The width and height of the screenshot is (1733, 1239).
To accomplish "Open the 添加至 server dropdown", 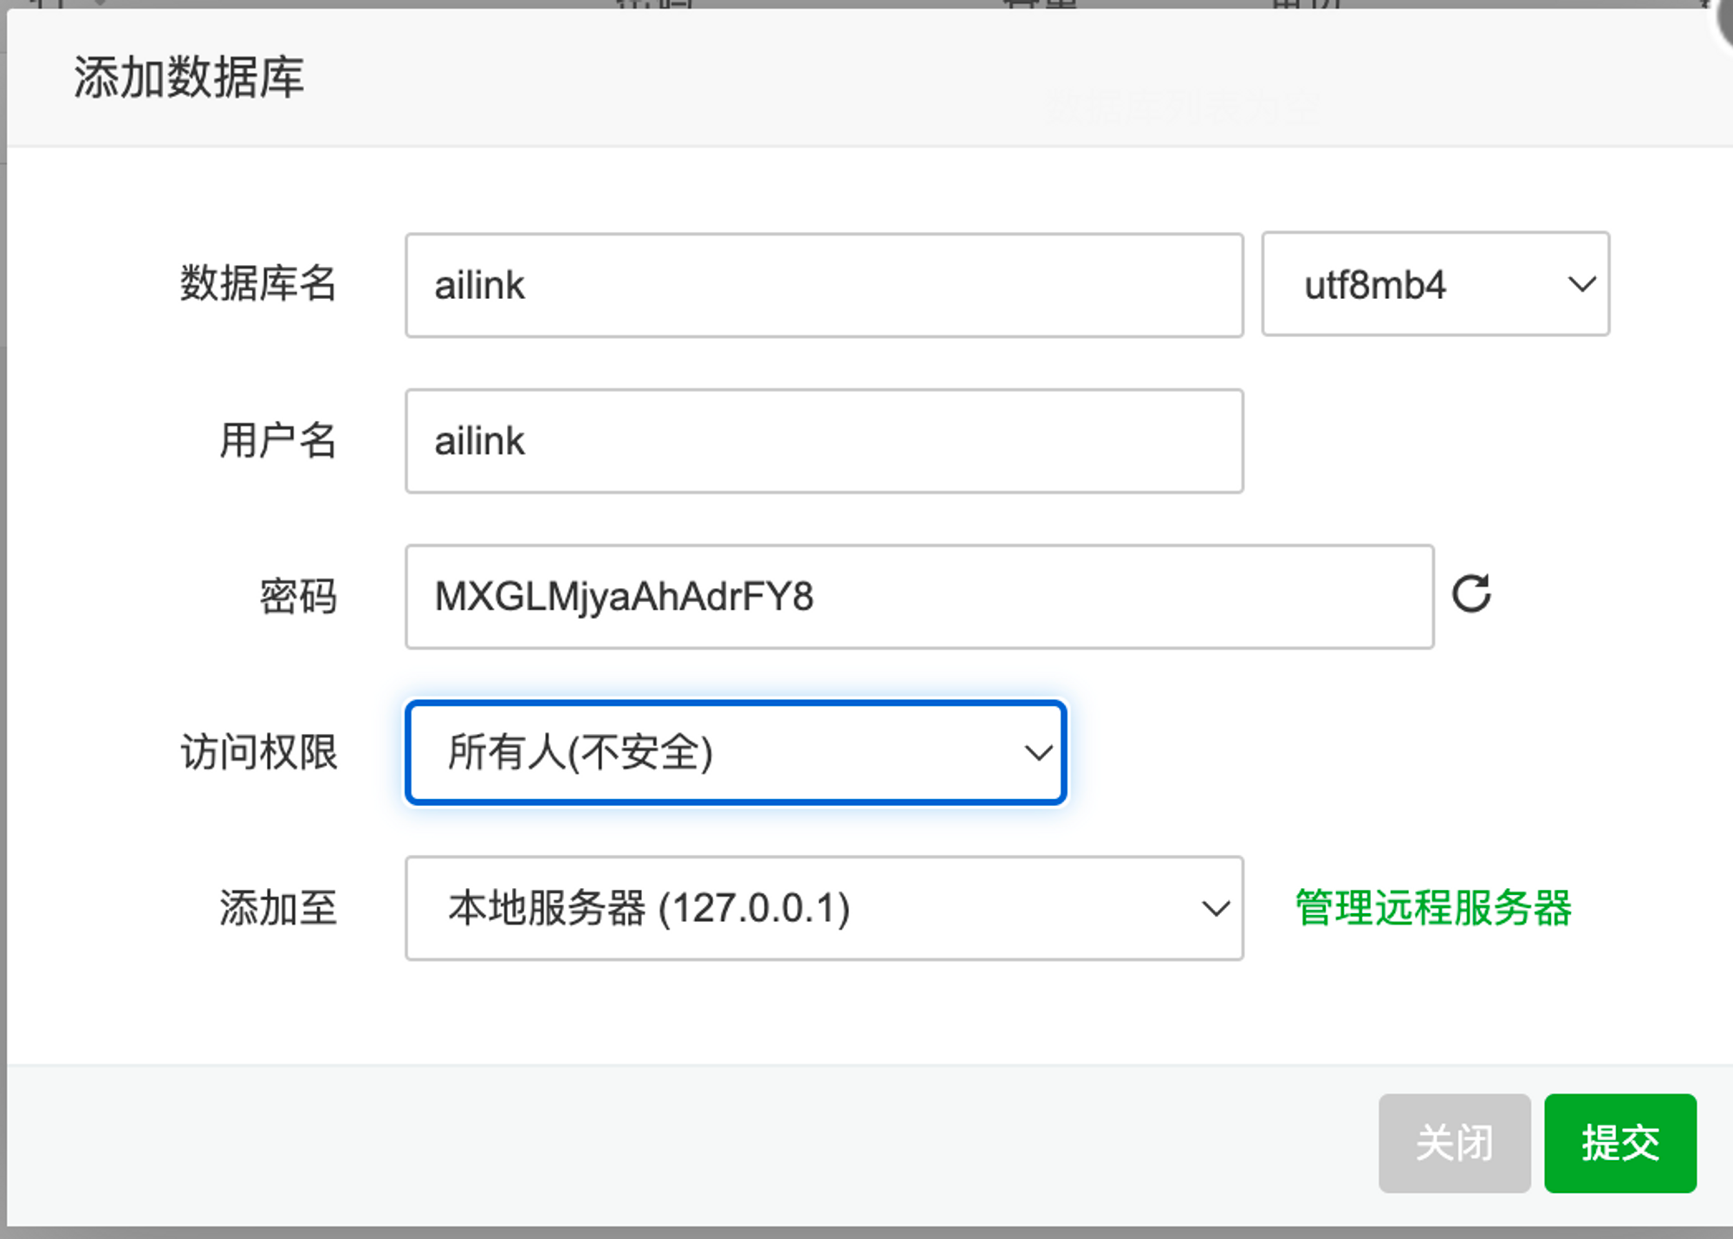I will click(824, 908).
